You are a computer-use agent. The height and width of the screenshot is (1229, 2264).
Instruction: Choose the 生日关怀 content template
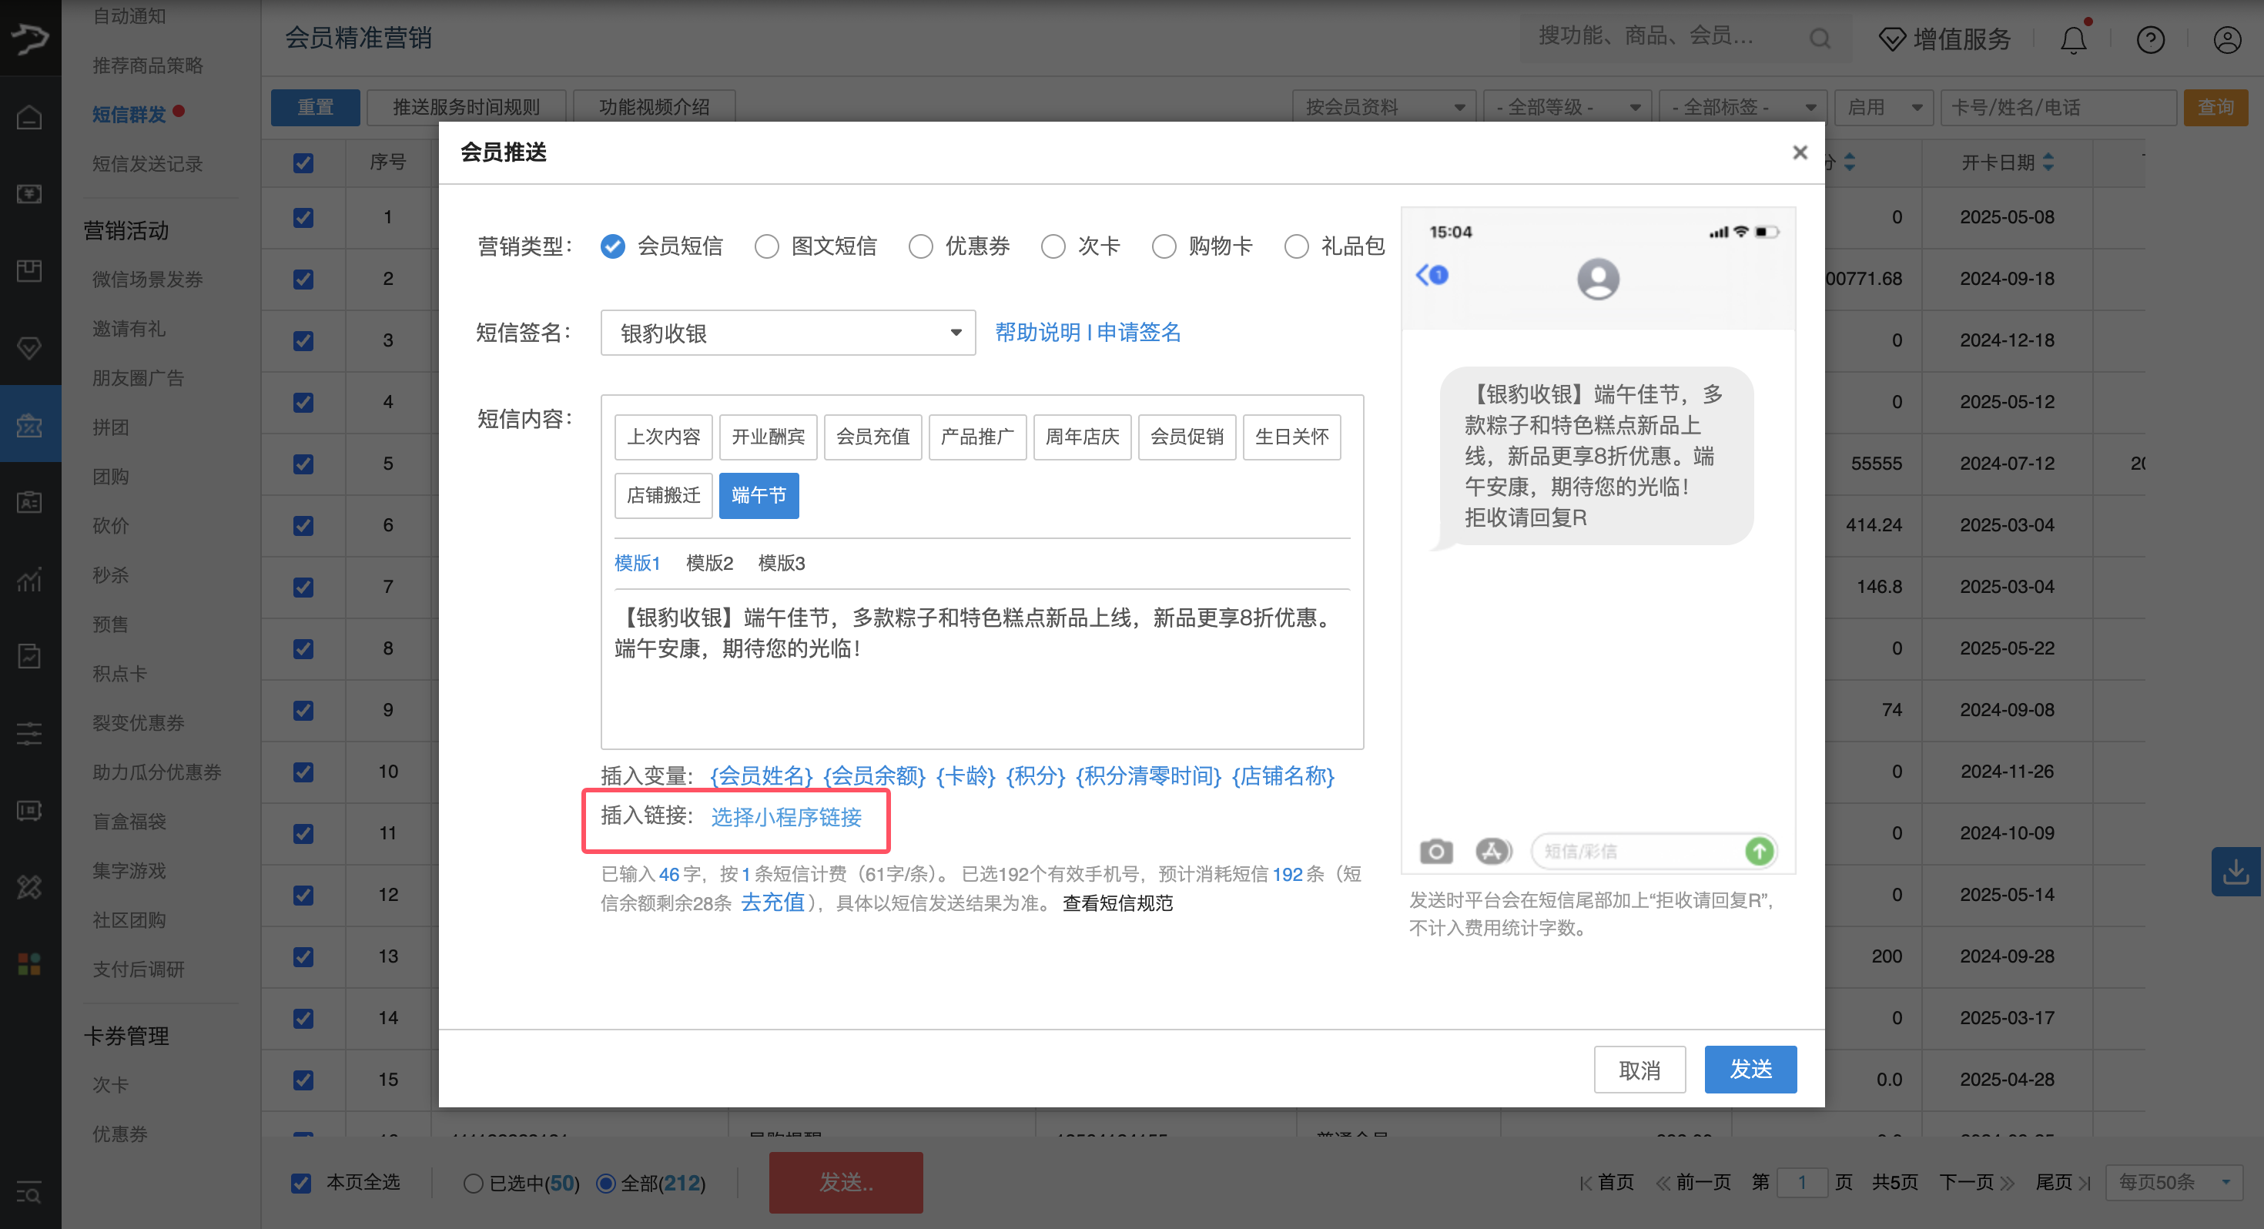click(x=1291, y=437)
